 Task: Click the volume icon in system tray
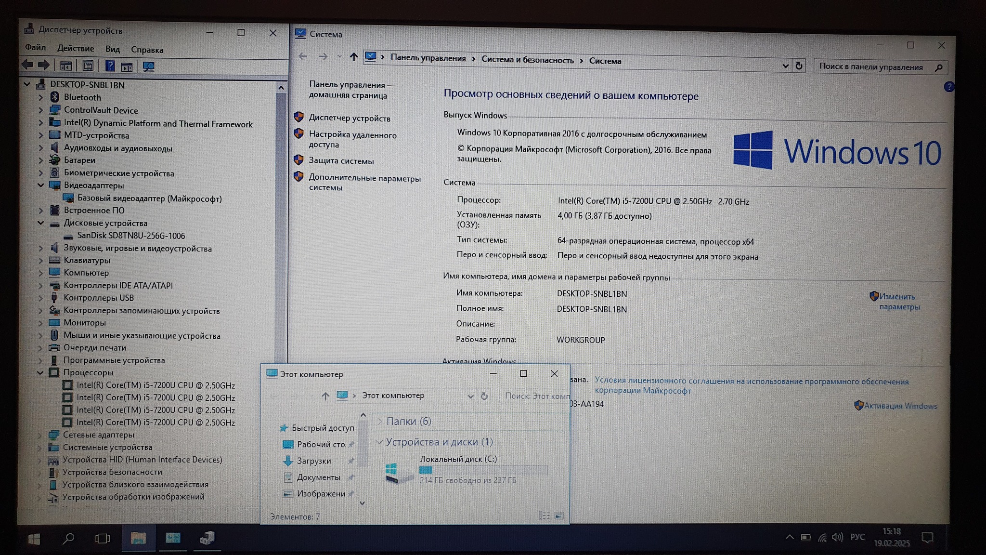pyautogui.click(x=837, y=537)
